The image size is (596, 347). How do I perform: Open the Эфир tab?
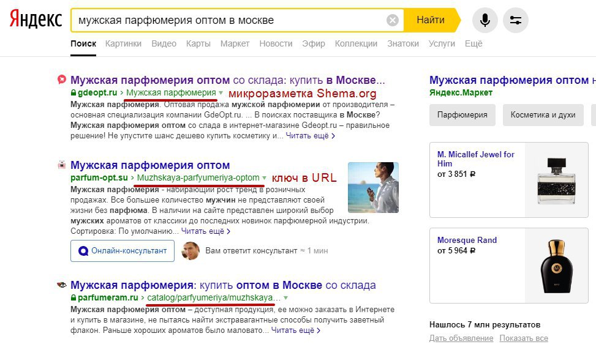tap(314, 43)
